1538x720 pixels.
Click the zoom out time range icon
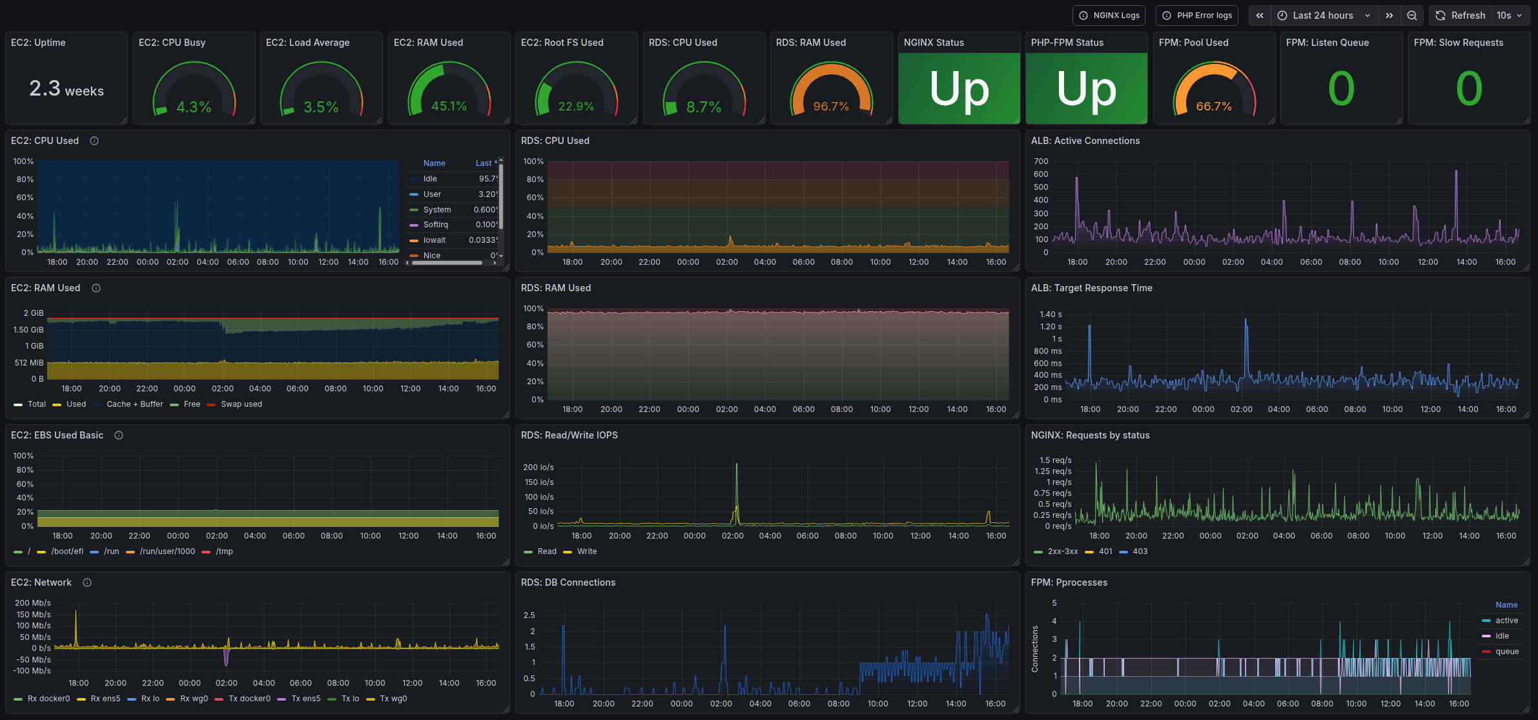(x=1412, y=15)
